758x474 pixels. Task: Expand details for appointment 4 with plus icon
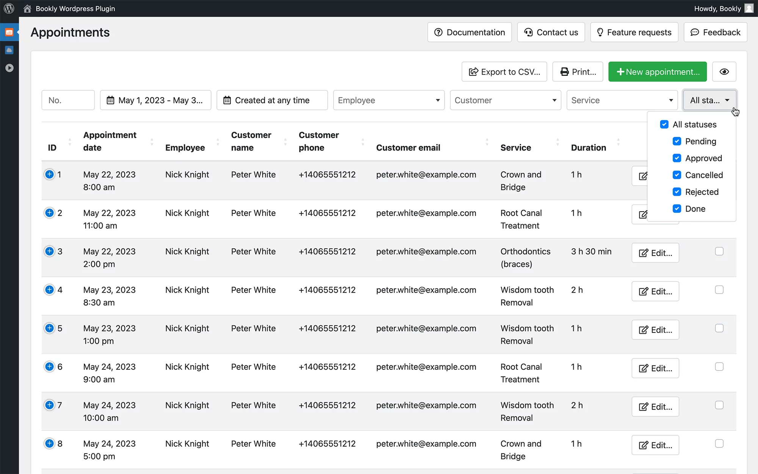(x=49, y=290)
